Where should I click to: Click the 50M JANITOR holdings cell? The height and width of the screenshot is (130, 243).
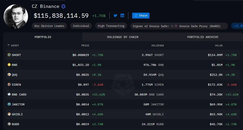point(154,104)
